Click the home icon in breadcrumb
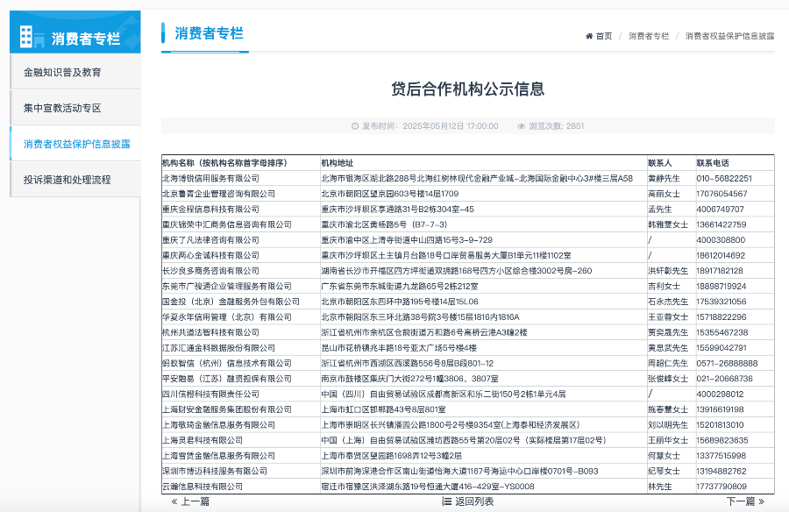Viewport: 789px width, 512px height. pyautogui.click(x=589, y=36)
